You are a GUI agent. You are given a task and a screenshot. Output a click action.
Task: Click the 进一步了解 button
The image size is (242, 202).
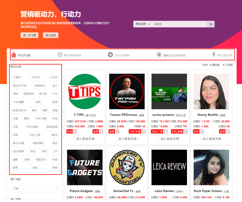pos(30,35)
